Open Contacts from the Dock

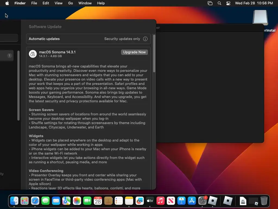[108, 201]
